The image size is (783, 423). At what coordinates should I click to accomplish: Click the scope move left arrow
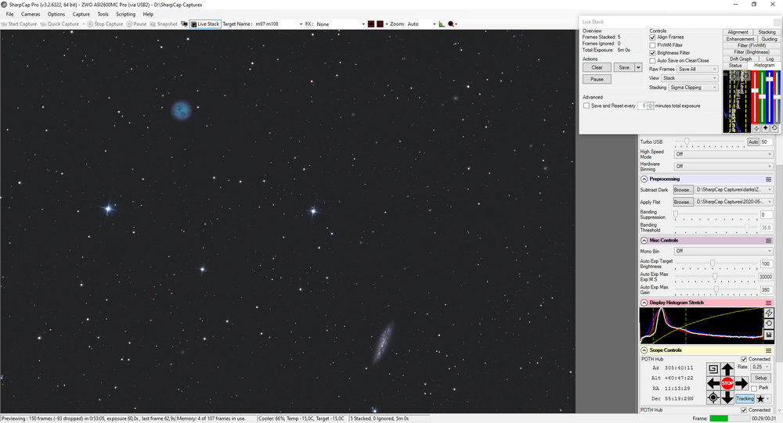(x=713, y=383)
